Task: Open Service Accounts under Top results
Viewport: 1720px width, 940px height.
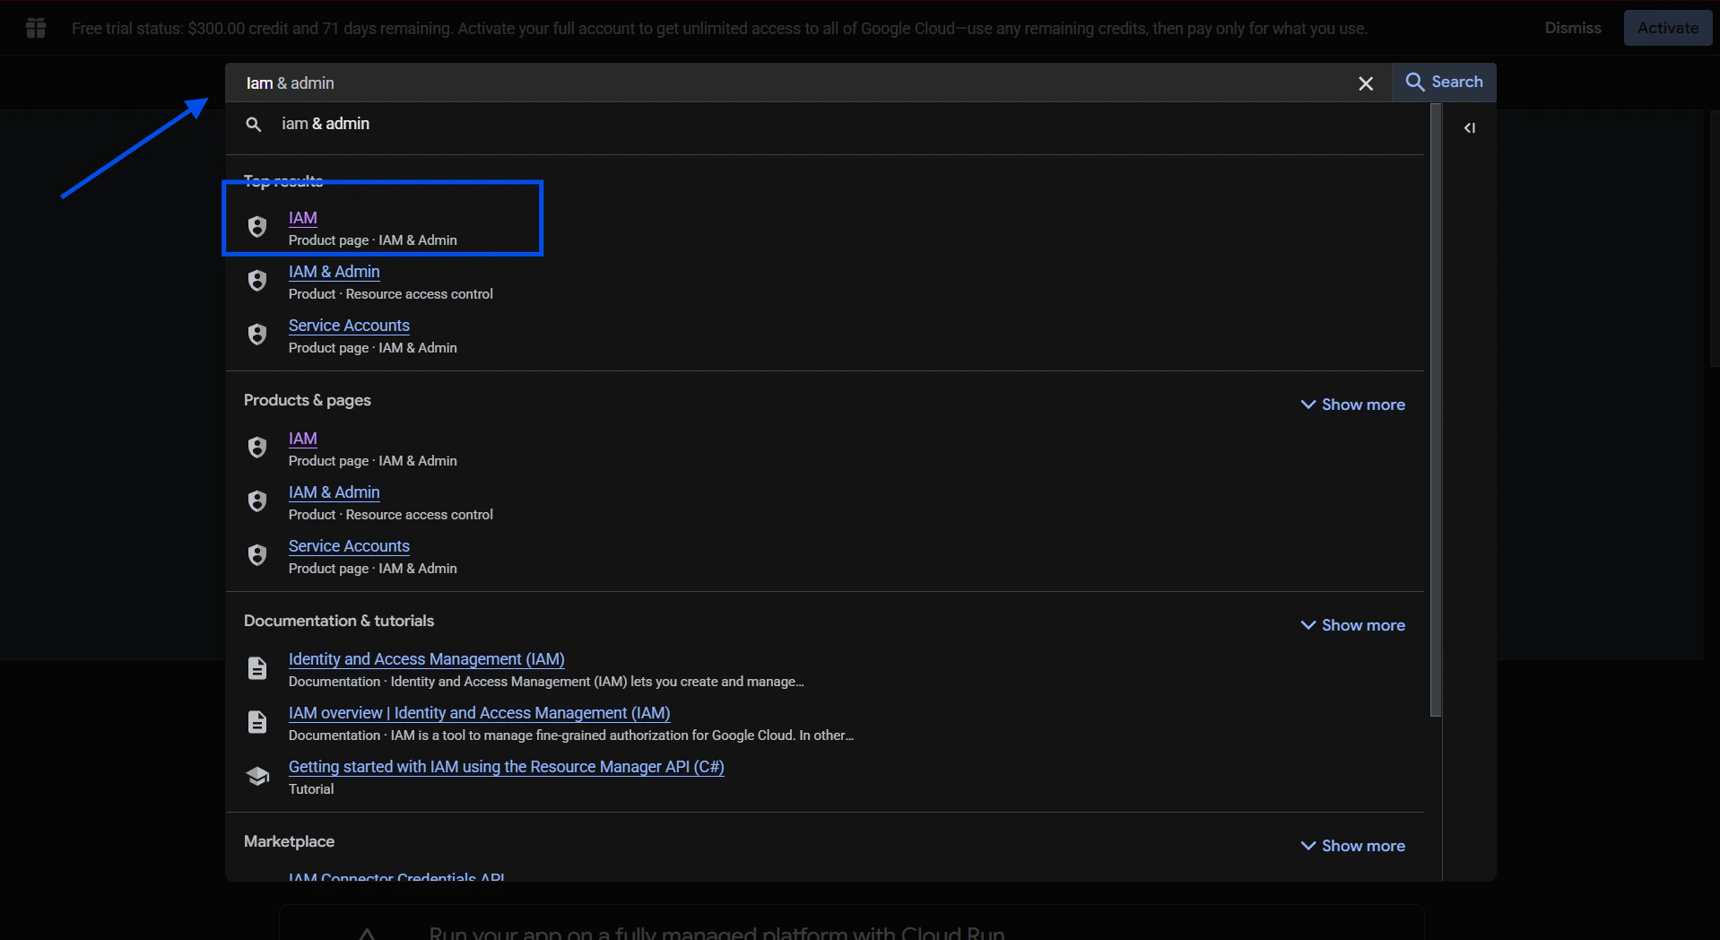Action: (x=349, y=326)
